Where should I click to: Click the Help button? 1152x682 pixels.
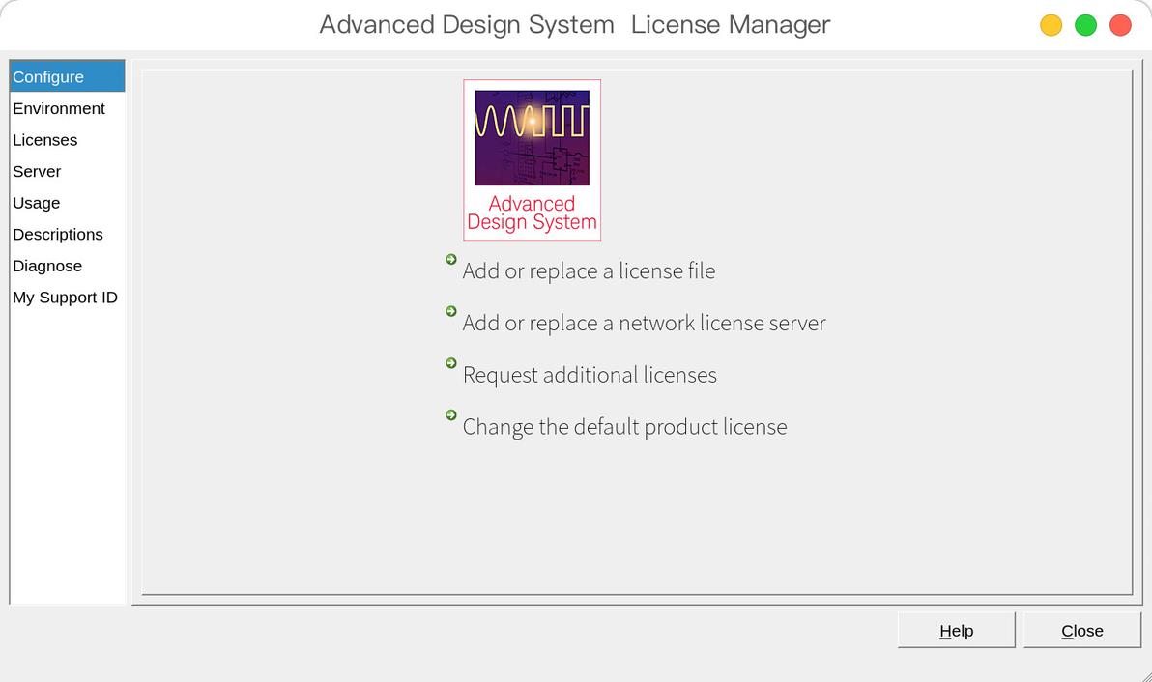tap(956, 631)
